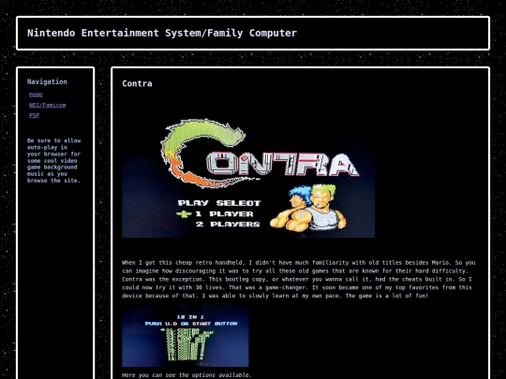Open the Home navigation link
Image resolution: width=506 pixels, height=379 pixels.
pyautogui.click(x=36, y=95)
